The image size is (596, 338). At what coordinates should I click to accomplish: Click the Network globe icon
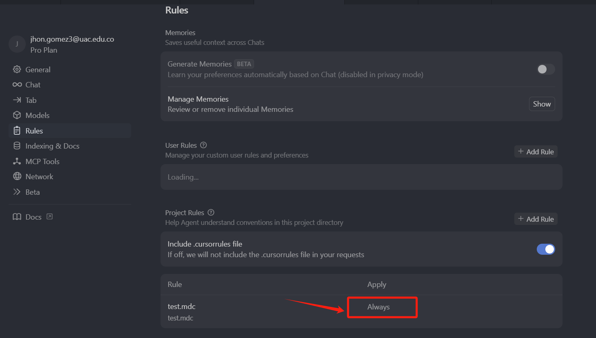(x=17, y=176)
